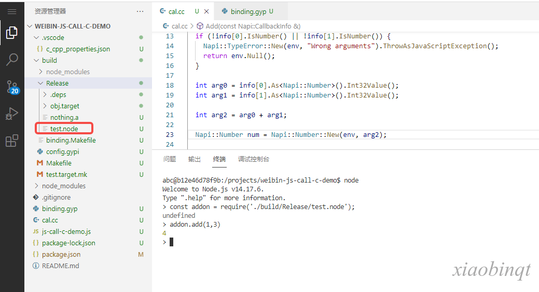The width and height of the screenshot is (539, 292).
Task: Open test.target.mk in the explorer
Action: click(66, 174)
